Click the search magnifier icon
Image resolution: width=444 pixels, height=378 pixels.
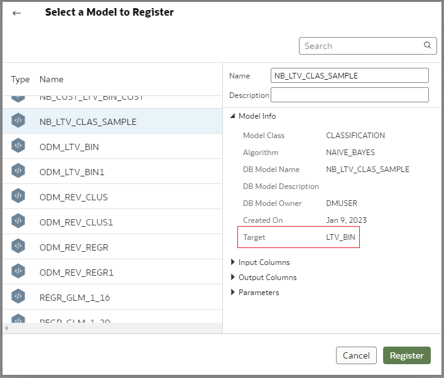click(428, 45)
